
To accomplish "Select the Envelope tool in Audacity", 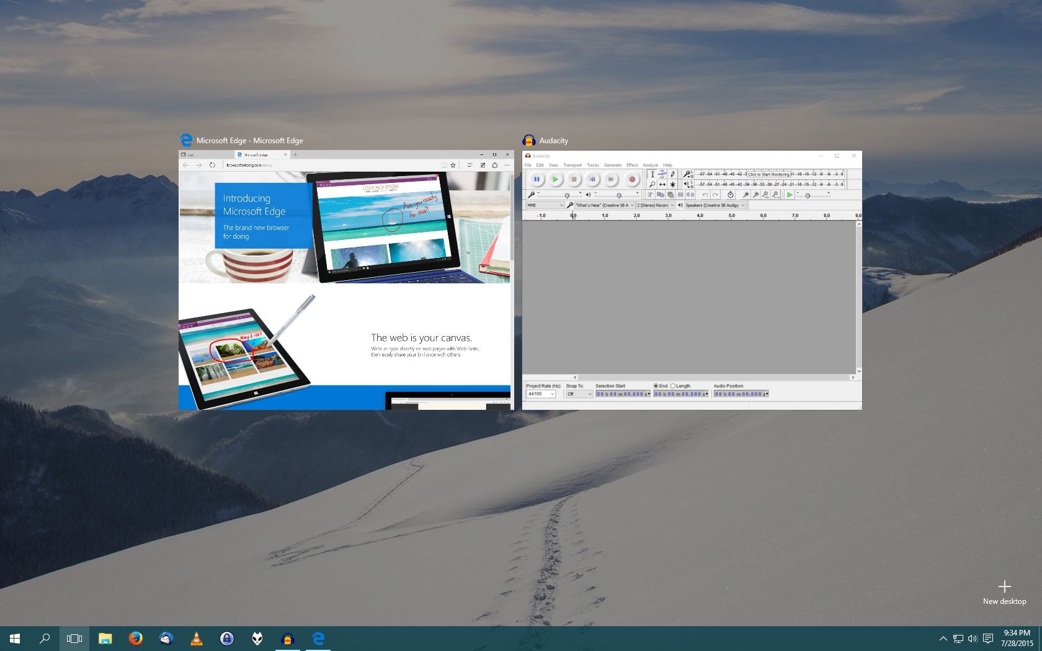I will tap(662, 174).
